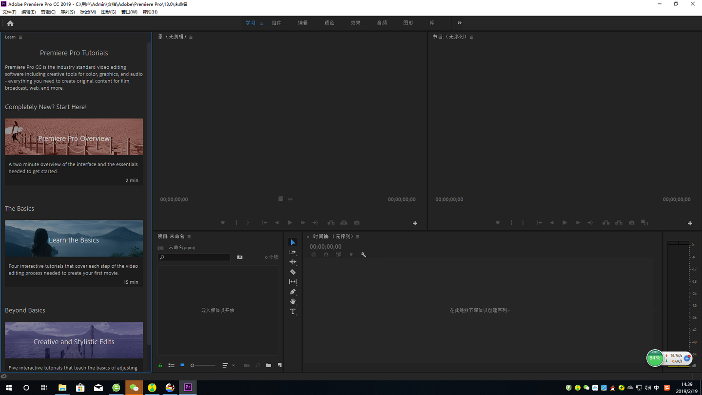Select the Ripple Edit tool
The width and height of the screenshot is (702, 395).
click(x=292, y=262)
